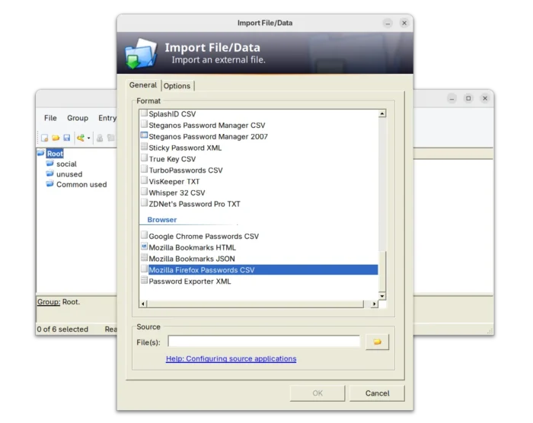Open the Add Entry dropdown arrow
The height and width of the screenshot is (423, 533).
(x=89, y=138)
